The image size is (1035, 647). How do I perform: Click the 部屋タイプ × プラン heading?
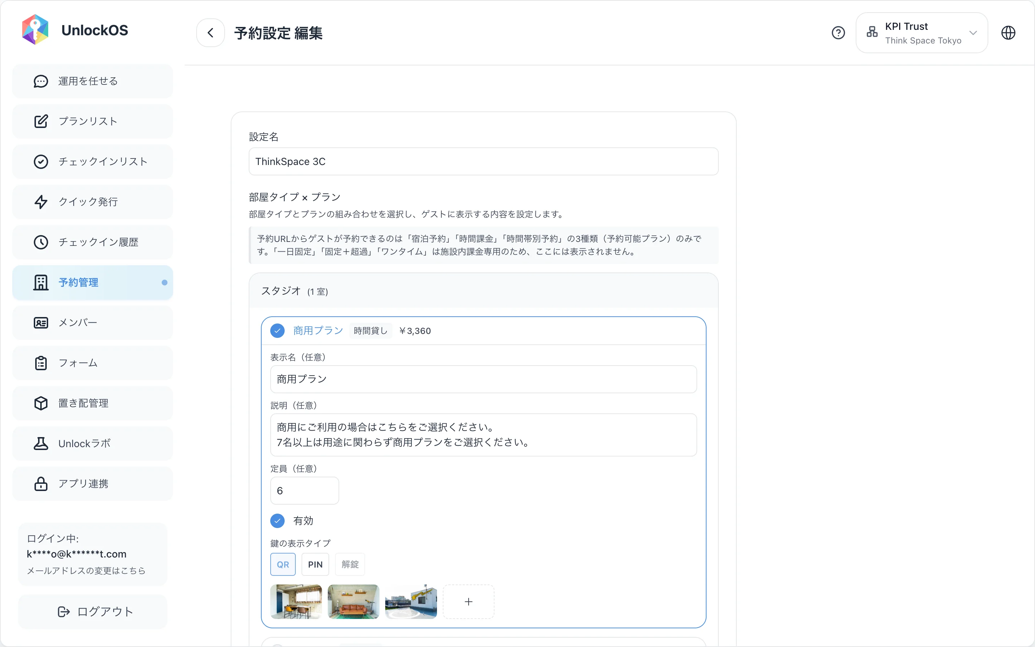coord(295,197)
